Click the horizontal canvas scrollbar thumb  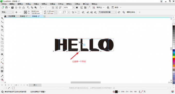(86, 82)
